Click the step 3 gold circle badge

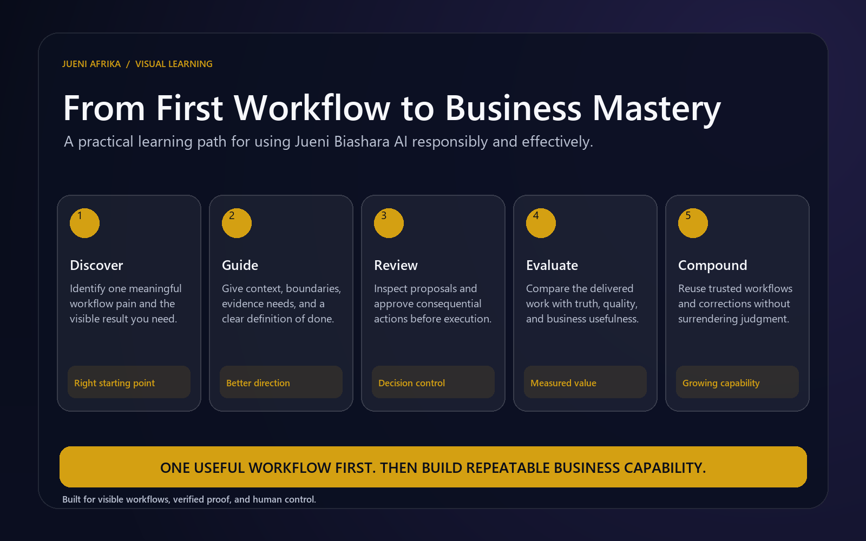[x=389, y=223]
